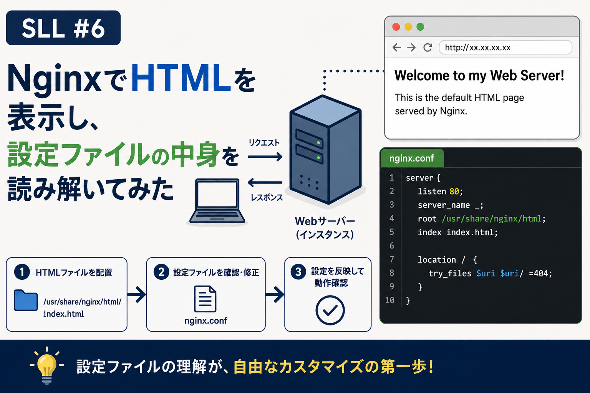Click the 'location / {' code line
The image size is (590, 393).
[447, 259]
